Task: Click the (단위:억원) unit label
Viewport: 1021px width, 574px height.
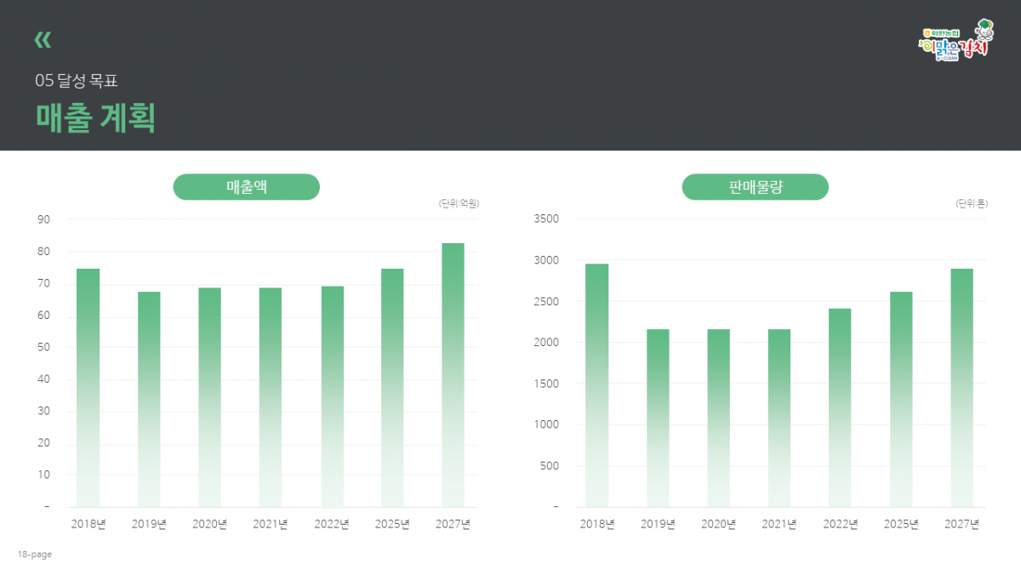Action: click(459, 204)
